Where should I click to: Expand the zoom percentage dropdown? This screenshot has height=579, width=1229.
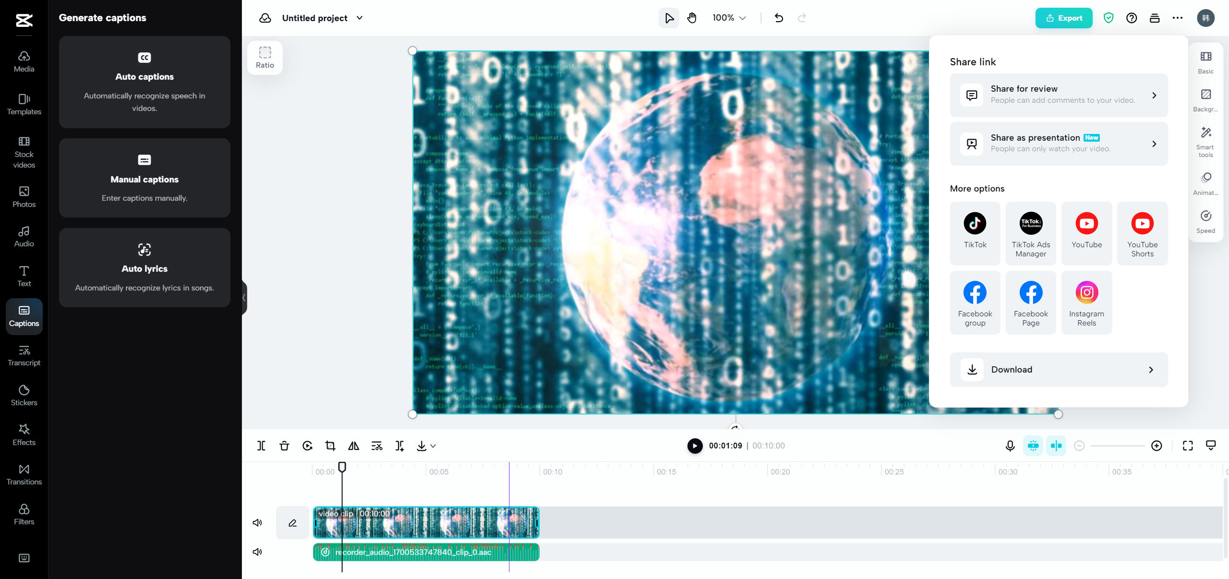click(728, 18)
